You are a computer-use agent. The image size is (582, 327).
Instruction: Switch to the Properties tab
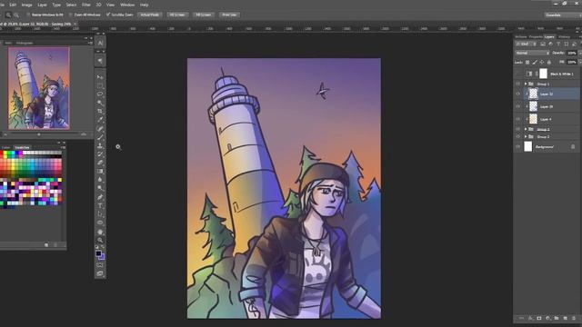coord(536,36)
